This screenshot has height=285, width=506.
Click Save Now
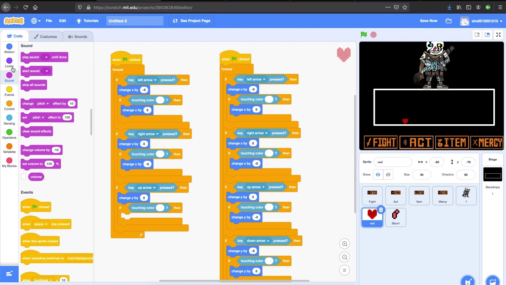coord(429,21)
